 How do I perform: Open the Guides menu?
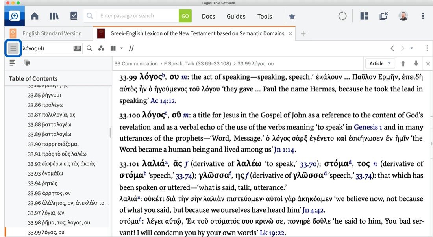[236, 16]
